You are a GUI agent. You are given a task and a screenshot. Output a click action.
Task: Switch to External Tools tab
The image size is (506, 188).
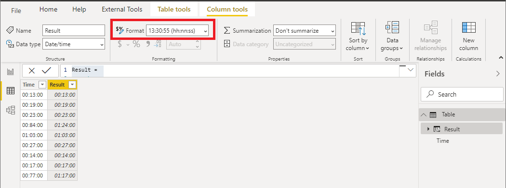tap(122, 9)
